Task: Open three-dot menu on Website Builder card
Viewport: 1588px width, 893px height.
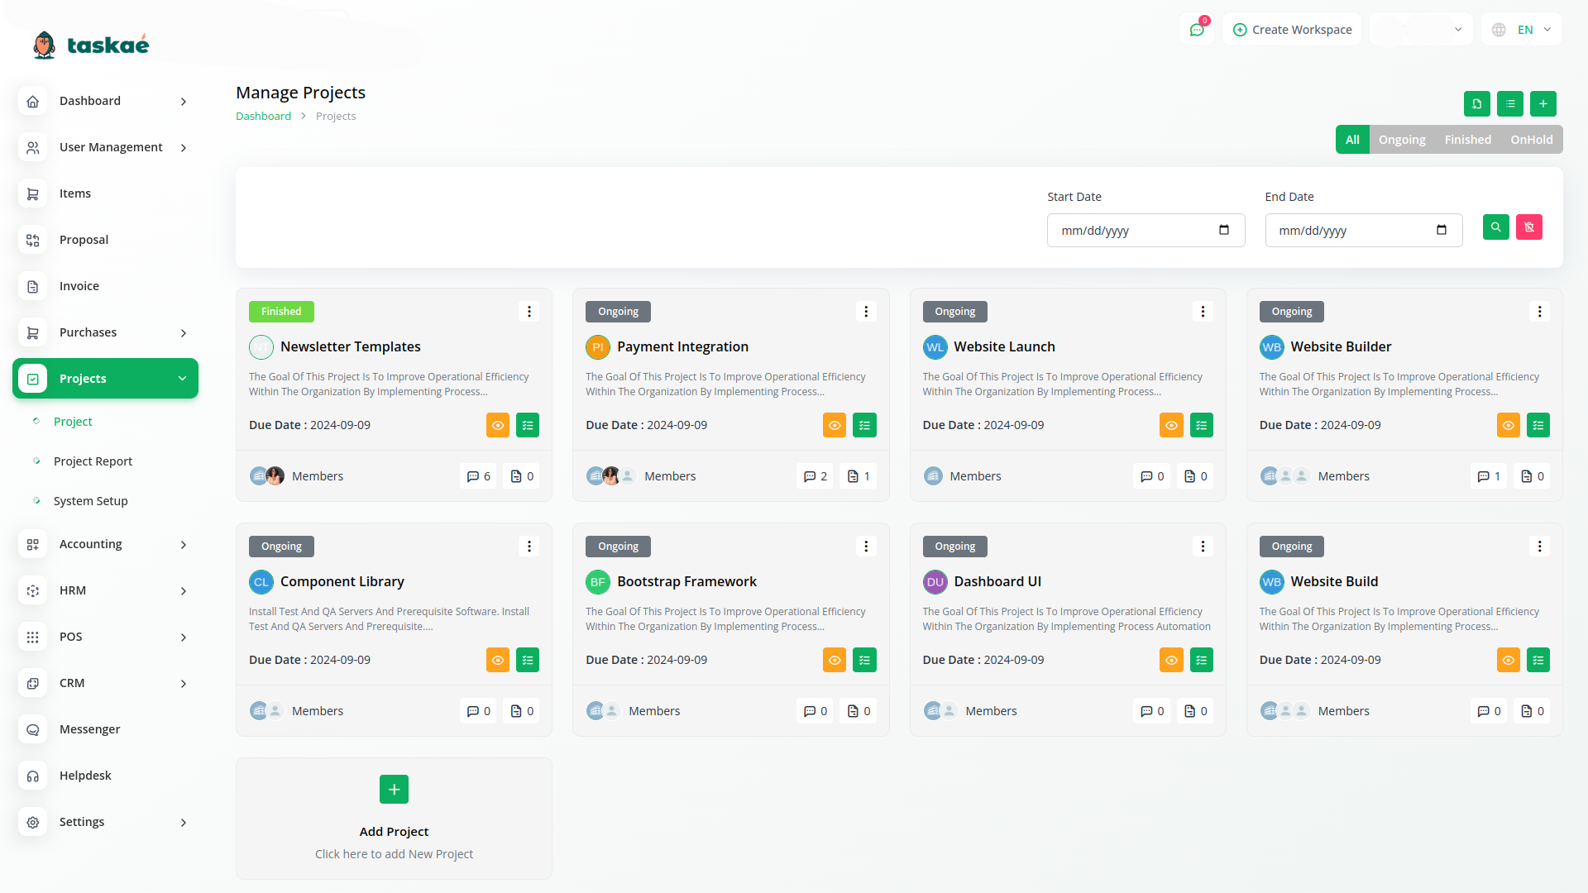Action: tap(1539, 312)
